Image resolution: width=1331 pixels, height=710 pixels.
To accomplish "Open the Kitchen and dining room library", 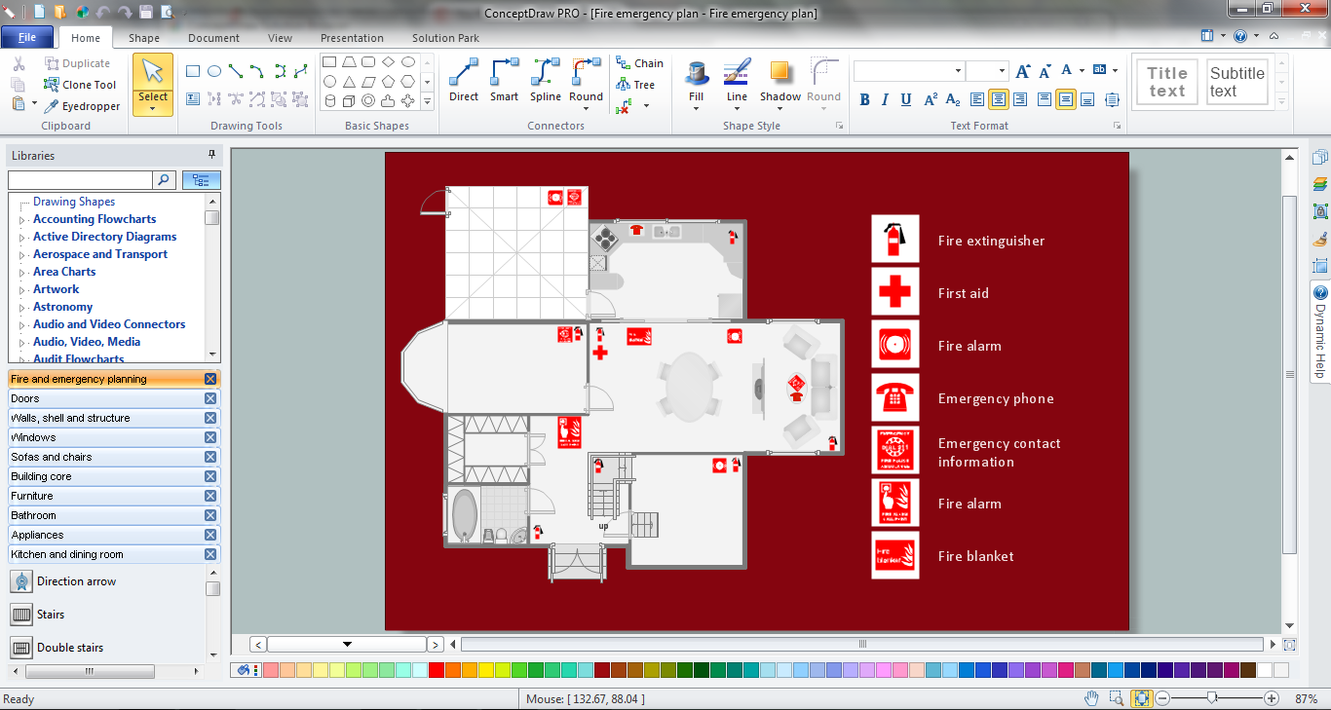I will [114, 554].
